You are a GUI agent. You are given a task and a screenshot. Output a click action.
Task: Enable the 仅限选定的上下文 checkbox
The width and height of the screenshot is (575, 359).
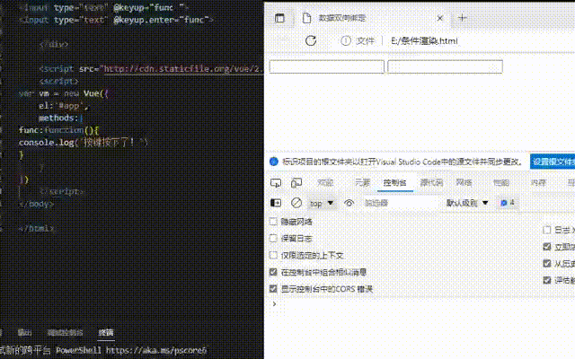point(273,255)
